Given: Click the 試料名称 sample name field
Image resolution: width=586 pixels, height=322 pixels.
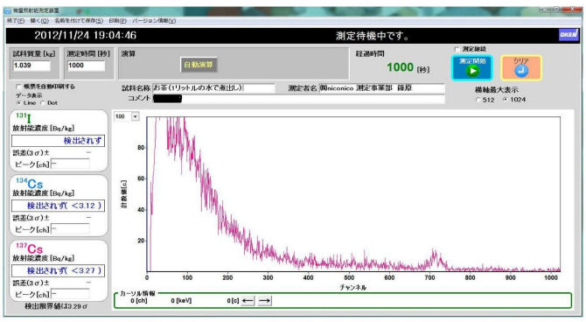Looking at the screenshot, I should coord(213,87).
